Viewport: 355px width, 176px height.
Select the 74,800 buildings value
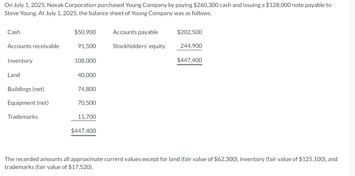pos(87,89)
